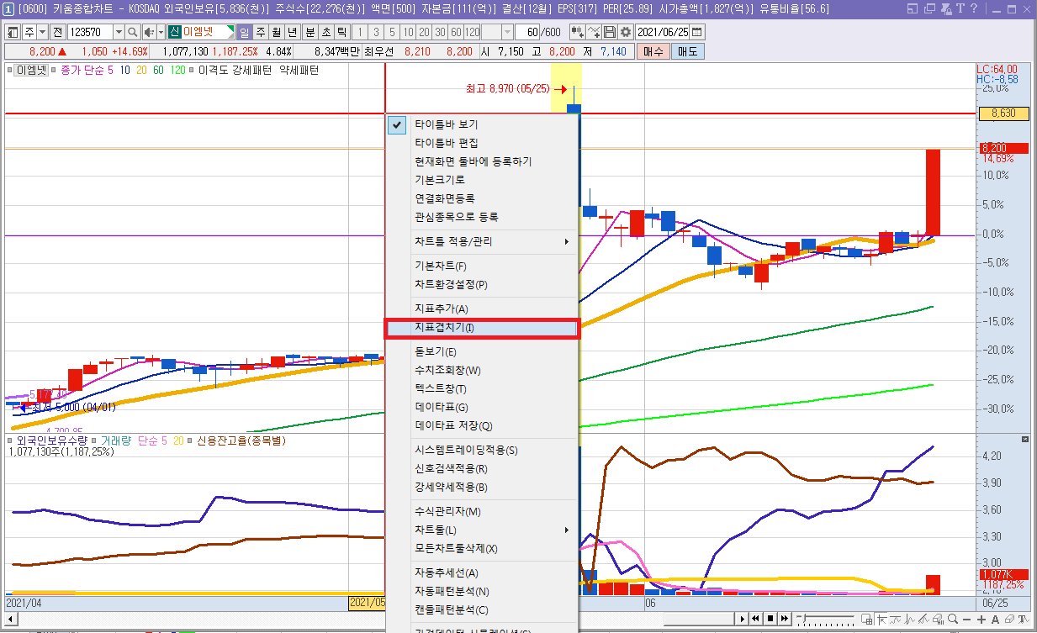Viewport: 1037px width, 633px height.
Task: Click the stop button in playback controls
Action: [770, 620]
